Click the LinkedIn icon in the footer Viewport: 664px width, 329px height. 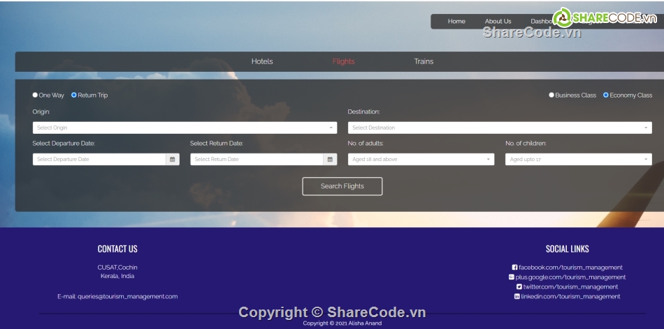coord(517,296)
